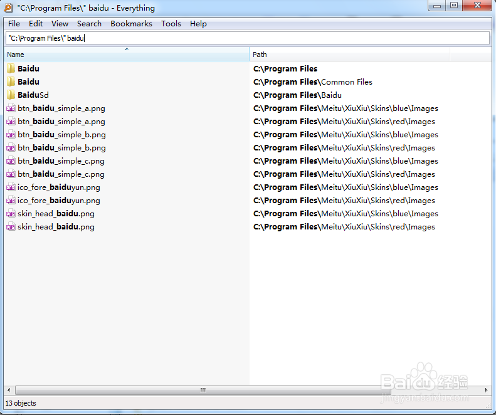Image resolution: width=496 pixels, height=415 pixels.
Task: Open the File menu
Action: pos(14,24)
